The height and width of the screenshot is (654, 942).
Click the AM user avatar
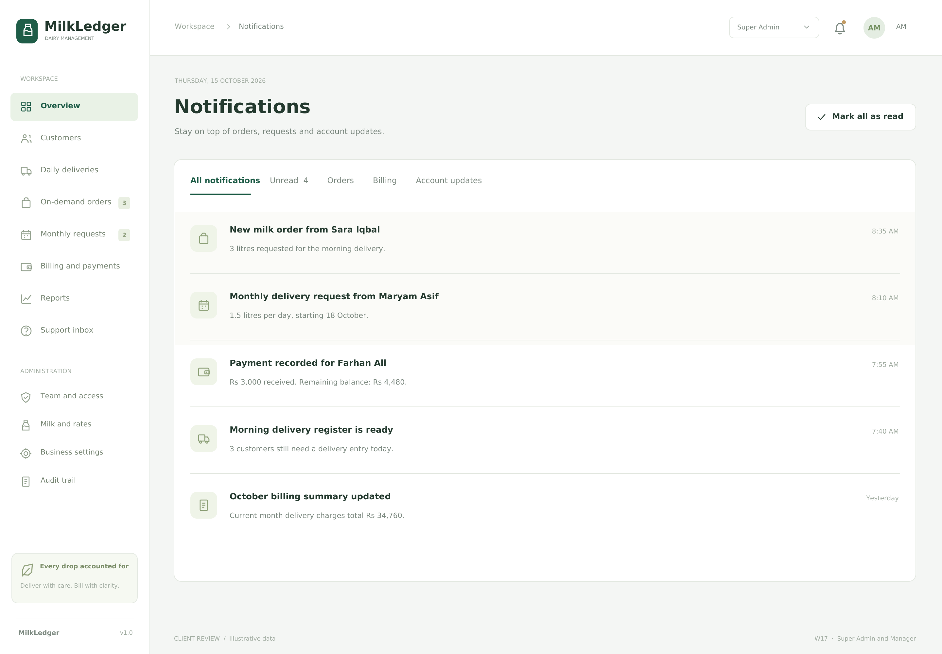tap(874, 27)
